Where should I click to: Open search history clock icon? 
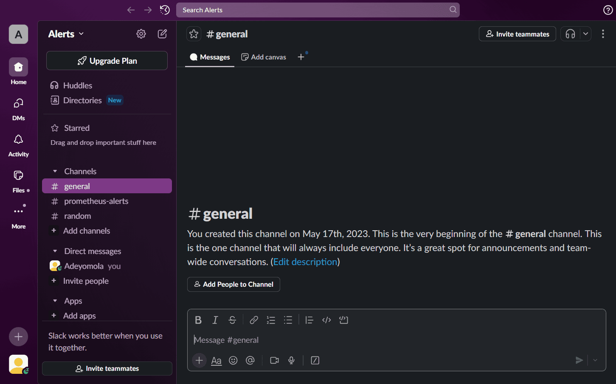(x=165, y=10)
